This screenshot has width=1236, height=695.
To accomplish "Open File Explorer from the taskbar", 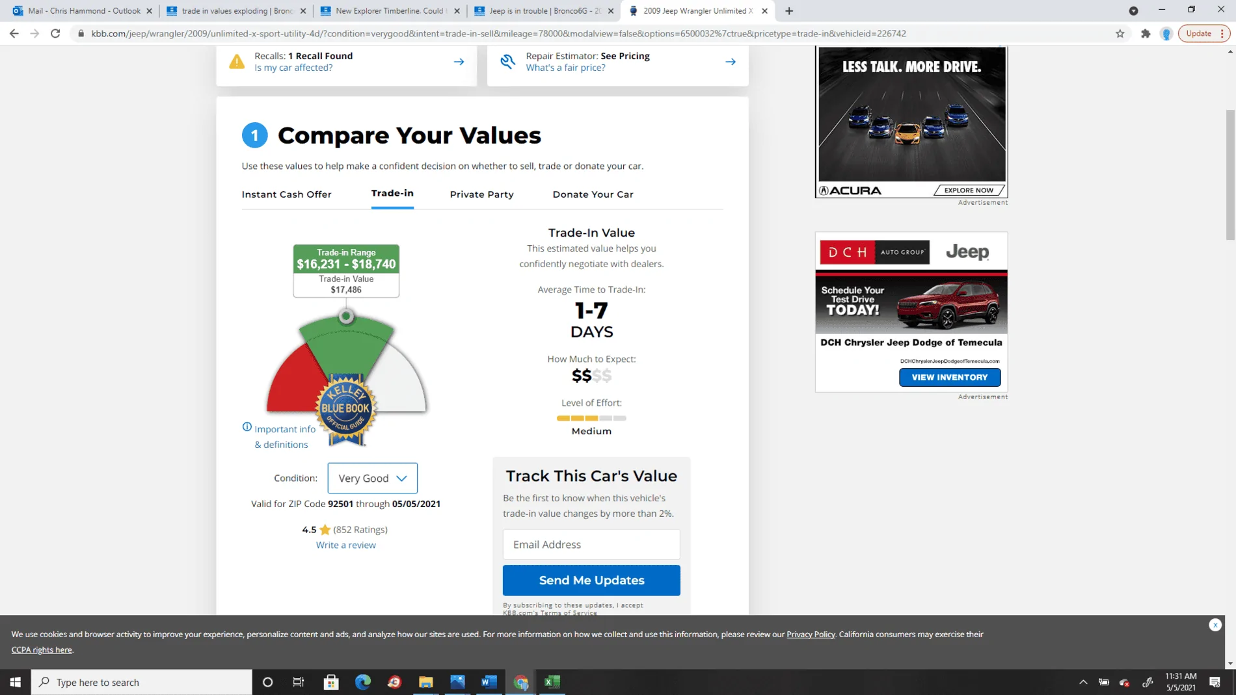I will 425,682.
